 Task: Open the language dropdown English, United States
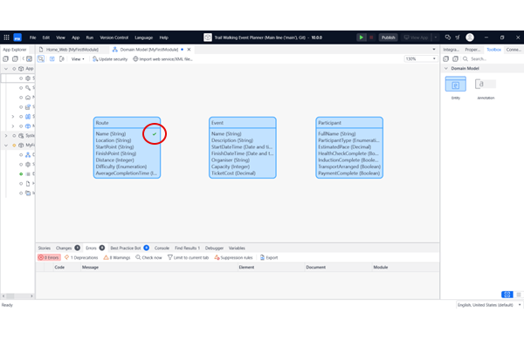click(x=489, y=305)
